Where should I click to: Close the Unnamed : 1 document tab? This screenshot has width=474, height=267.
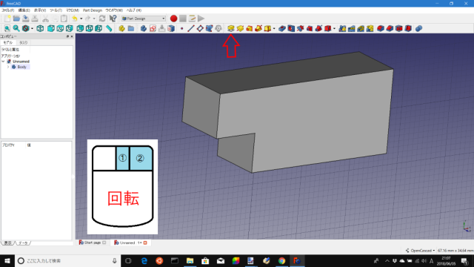click(x=145, y=243)
